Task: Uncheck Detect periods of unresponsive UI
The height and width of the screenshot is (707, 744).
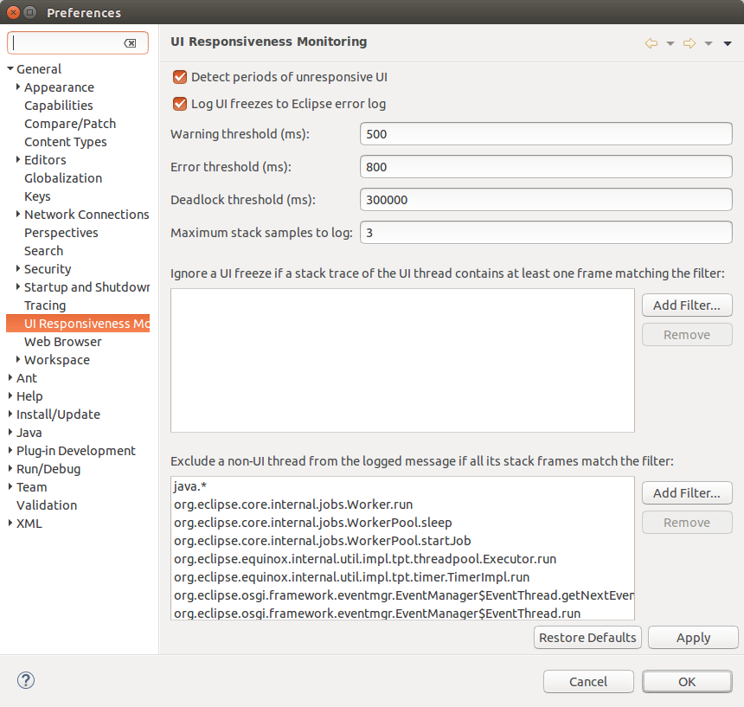Action: pos(180,77)
